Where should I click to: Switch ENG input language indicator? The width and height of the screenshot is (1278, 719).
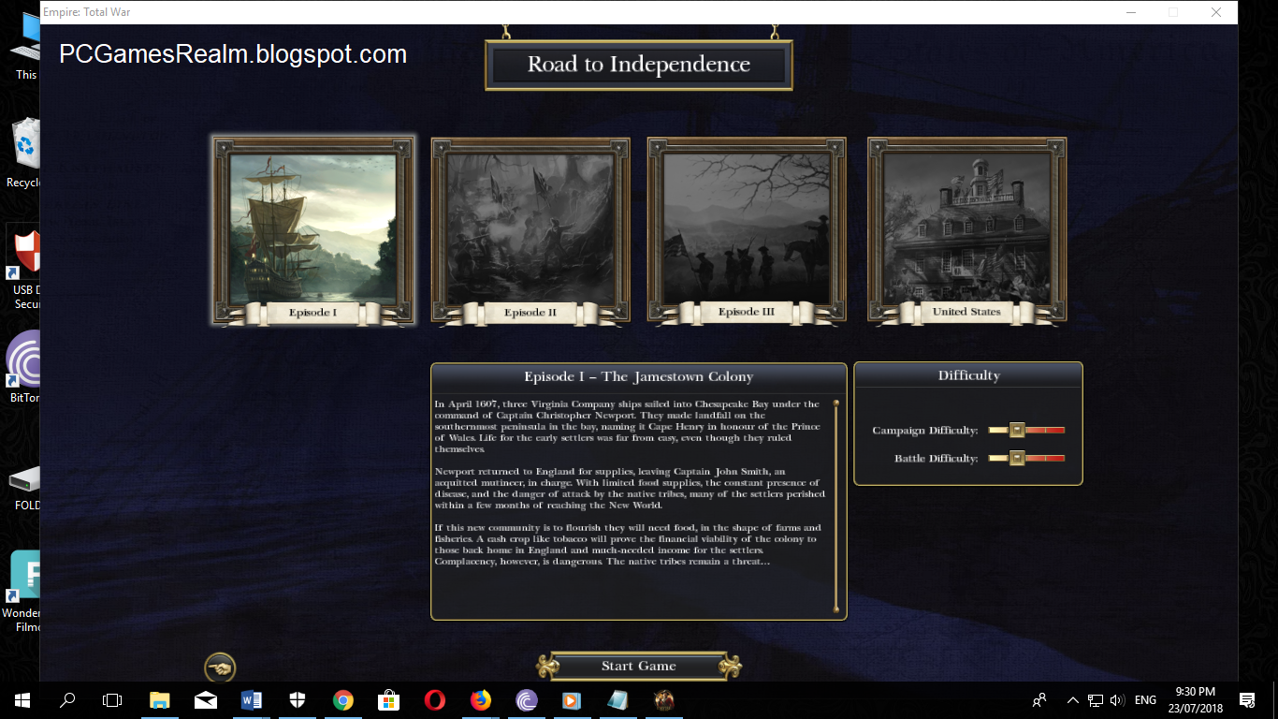1145,700
